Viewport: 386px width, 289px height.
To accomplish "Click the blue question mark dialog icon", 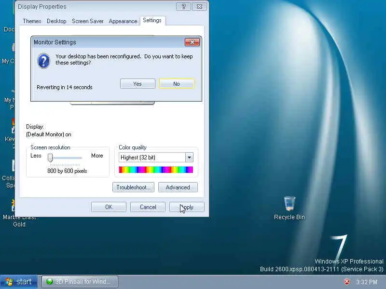I will 43,61.
